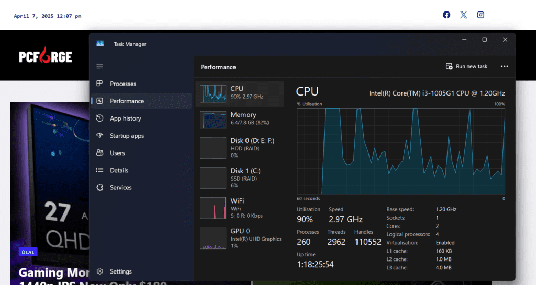
Task: Select the Memory mini graph thumbnail
Action: coord(213,120)
